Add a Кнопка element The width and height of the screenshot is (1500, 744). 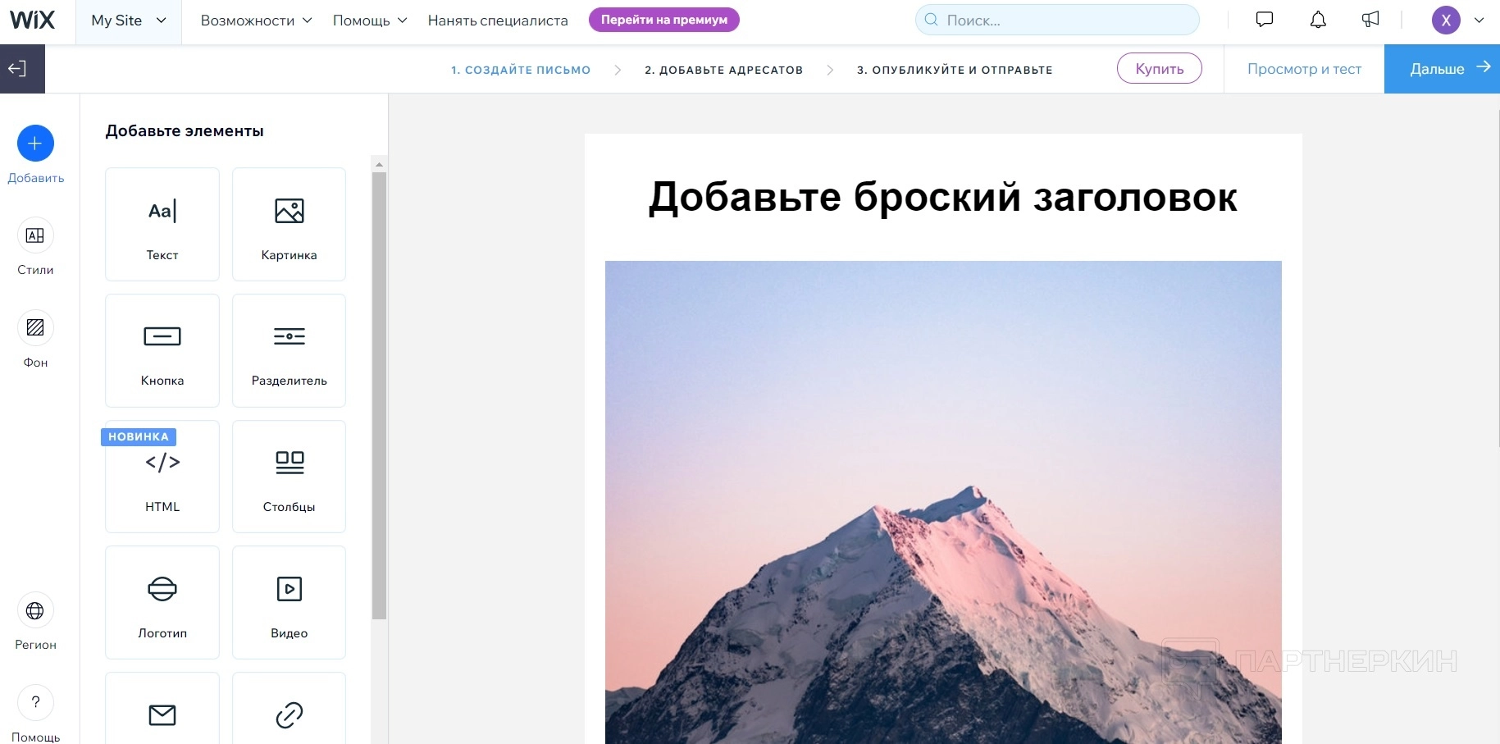click(x=162, y=350)
